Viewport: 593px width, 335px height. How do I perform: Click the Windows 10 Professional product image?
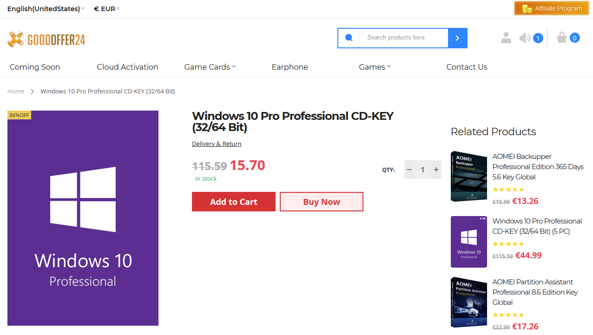pyautogui.click(x=83, y=218)
